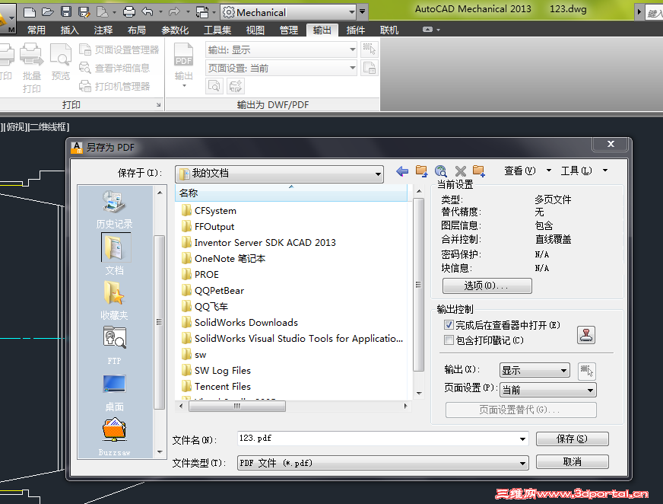Click the Redo arrow icon
This screenshot has width=663, height=504.
[x=174, y=12]
